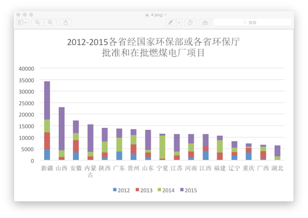The image size is (308, 218).
Task: Open the Share button in toolbar
Action: point(65,23)
